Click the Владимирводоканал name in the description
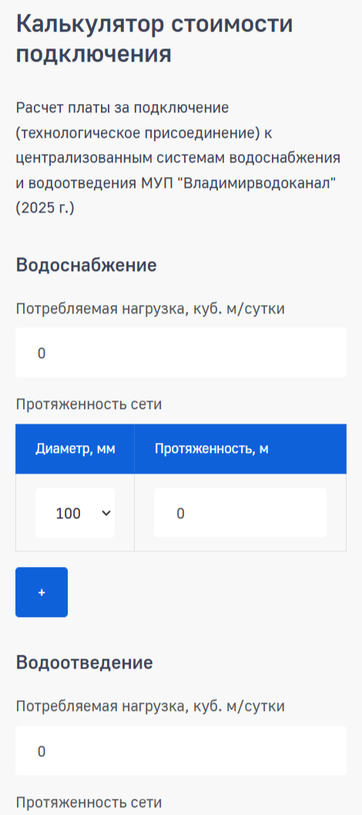This screenshot has width=362, height=815. [258, 183]
